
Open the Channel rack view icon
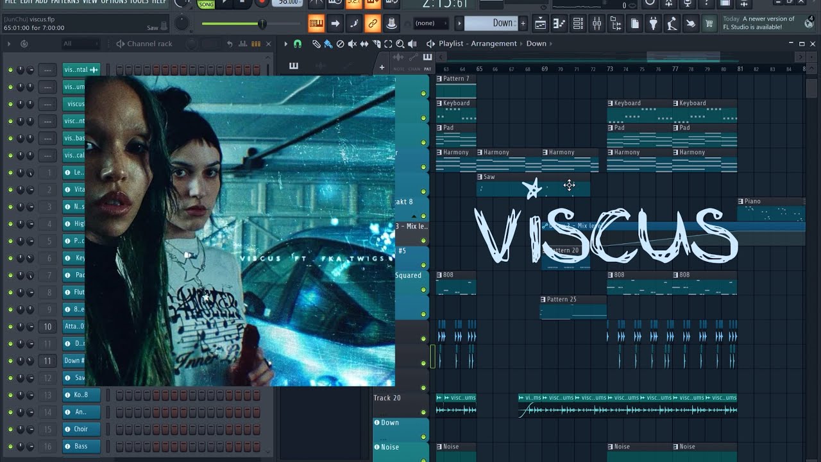[578, 24]
